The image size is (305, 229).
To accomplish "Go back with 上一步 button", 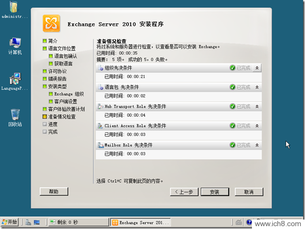I will pyautogui.click(x=184, y=192).
